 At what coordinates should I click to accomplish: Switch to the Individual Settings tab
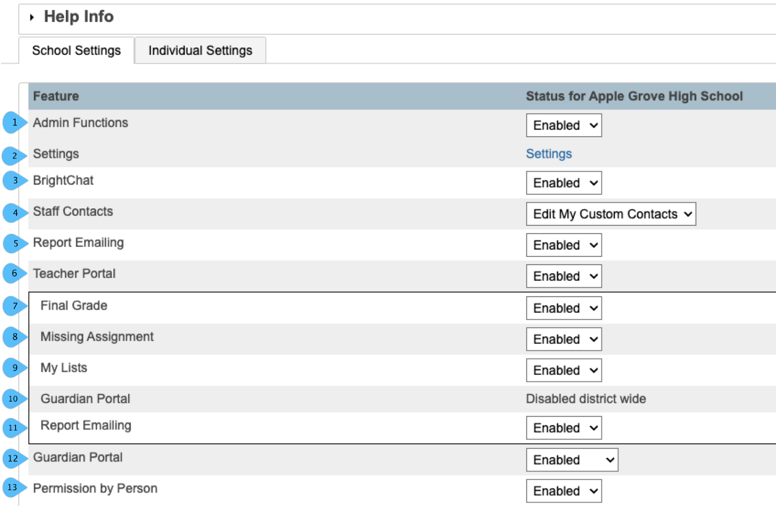pyautogui.click(x=200, y=50)
